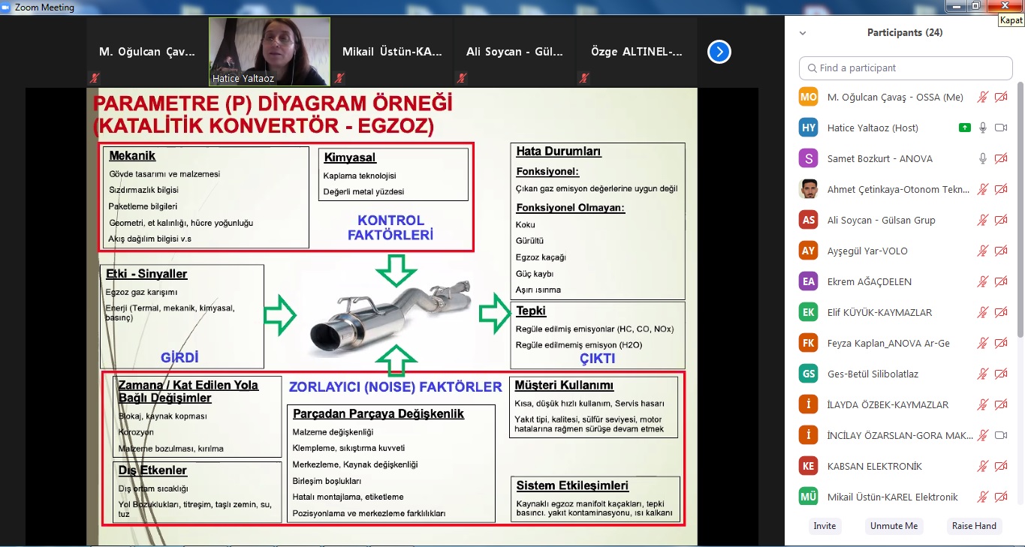This screenshot has height=547, width=1025.
Task: Toggle the camera-off icon on Ekrem AĞAÇDELEN's row
Action: pos(1000,282)
